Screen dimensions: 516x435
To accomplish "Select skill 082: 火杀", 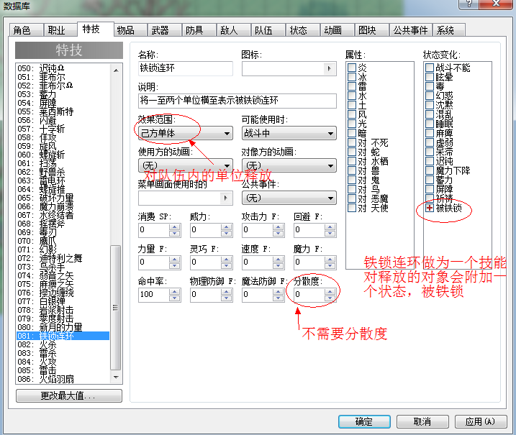I will tap(63, 344).
